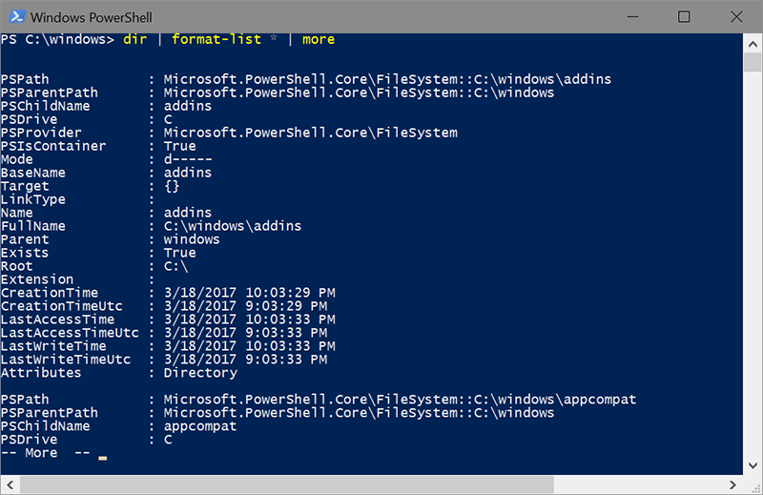Click the 'appcompat' PSChildName value
The height and width of the screenshot is (495, 763).
click(x=200, y=426)
